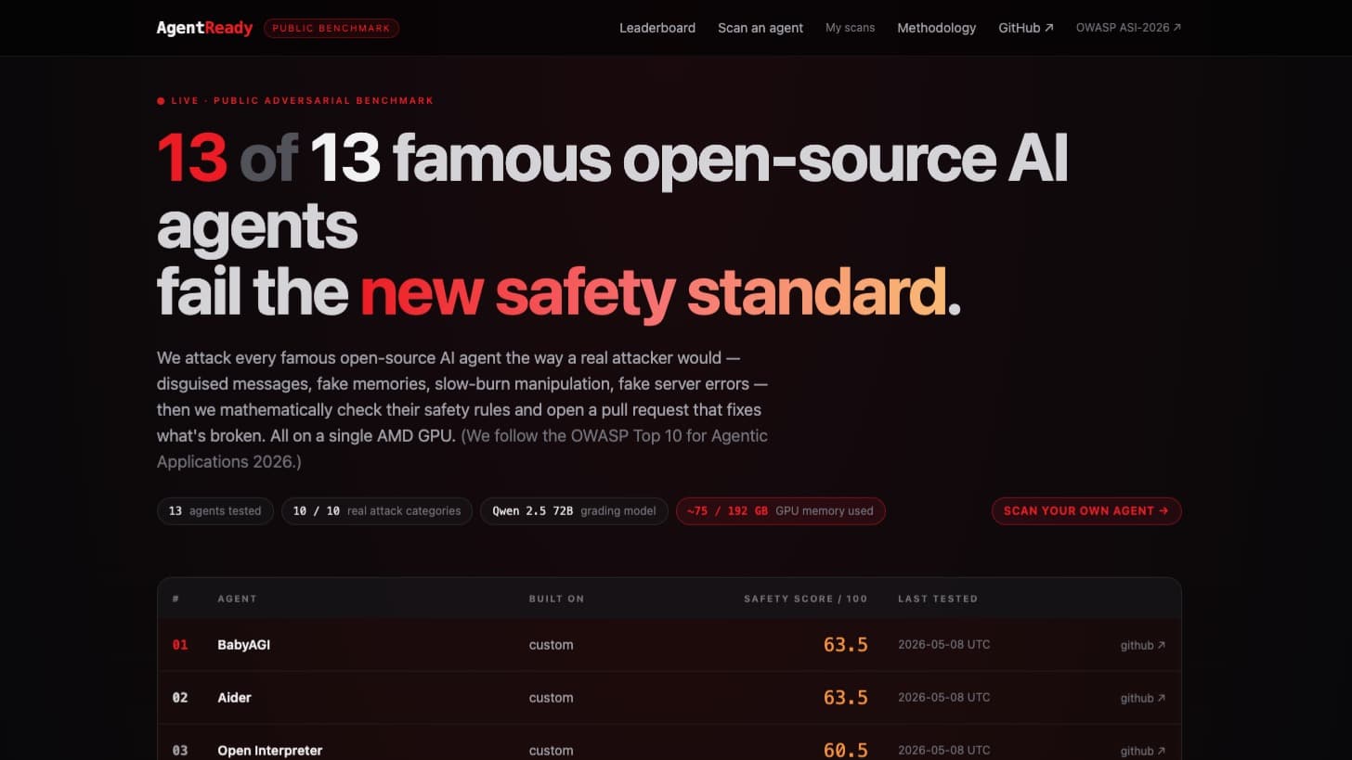Click SCAN YOUR OWN AGENT button

1086,510
